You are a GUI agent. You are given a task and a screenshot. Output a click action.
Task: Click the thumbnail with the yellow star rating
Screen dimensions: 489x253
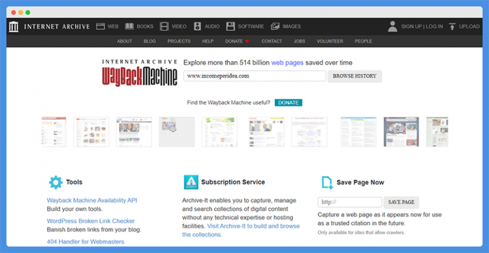point(267,132)
